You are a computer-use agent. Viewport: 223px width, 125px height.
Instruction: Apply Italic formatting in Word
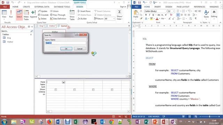click(149, 15)
